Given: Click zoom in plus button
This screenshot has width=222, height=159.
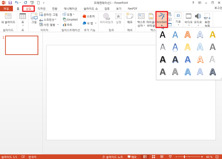Looking at the screenshot, I should tap(202, 157).
